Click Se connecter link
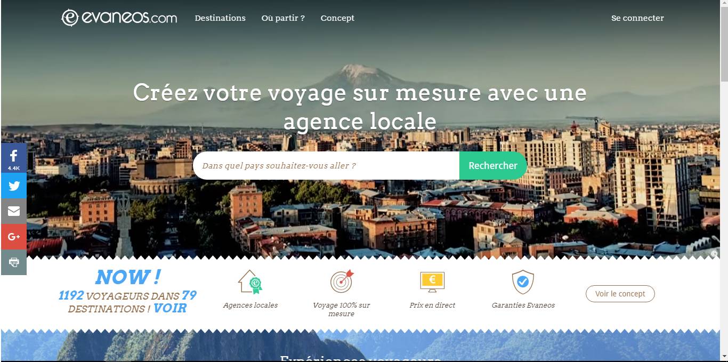Viewport: 728px width, 362px height. [637, 18]
